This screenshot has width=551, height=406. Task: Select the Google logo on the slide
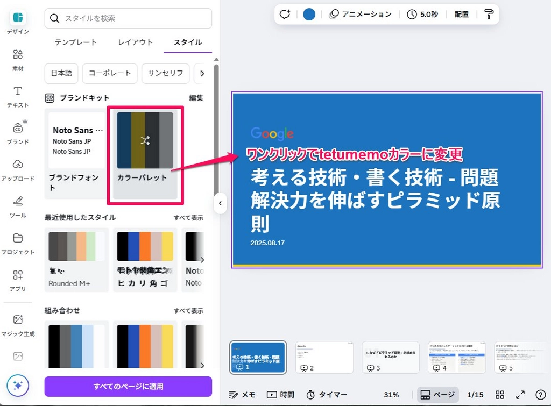pos(272,133)
